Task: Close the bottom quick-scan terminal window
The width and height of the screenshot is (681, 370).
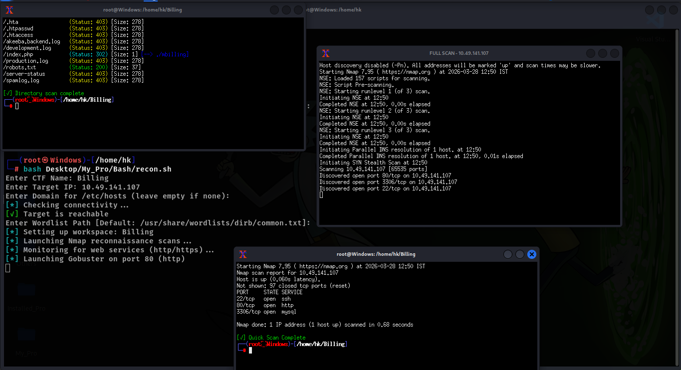Action: [531, 254]
